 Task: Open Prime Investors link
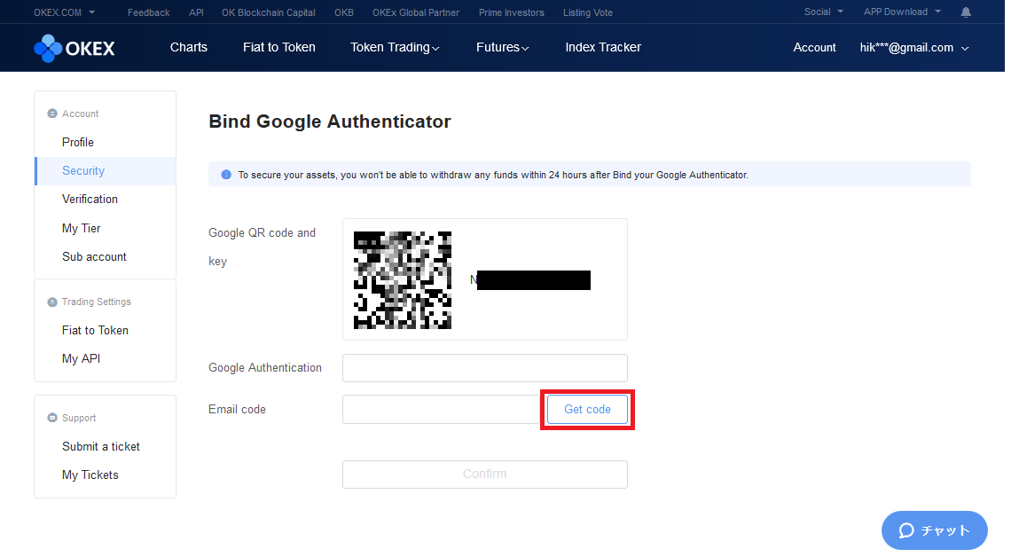tap(512, 12)
